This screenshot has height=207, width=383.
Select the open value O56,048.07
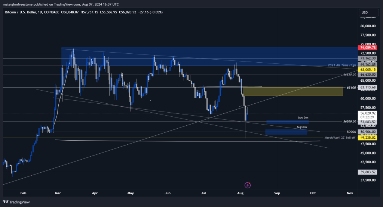(70, 12)
